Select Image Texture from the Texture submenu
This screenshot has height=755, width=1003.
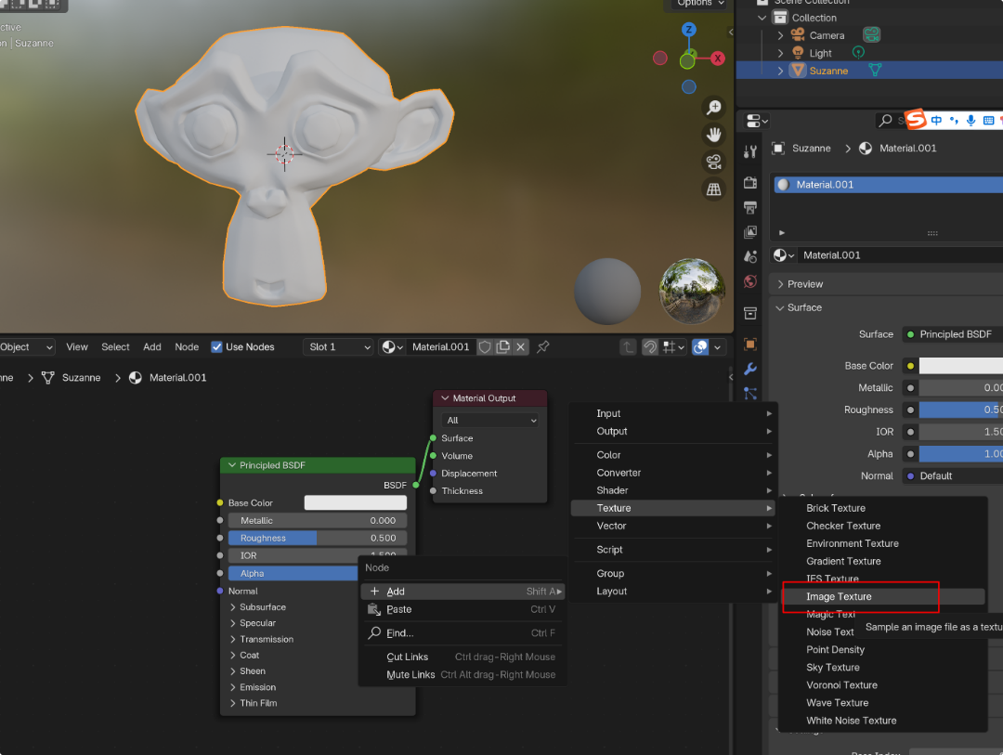tap(839, 597)
